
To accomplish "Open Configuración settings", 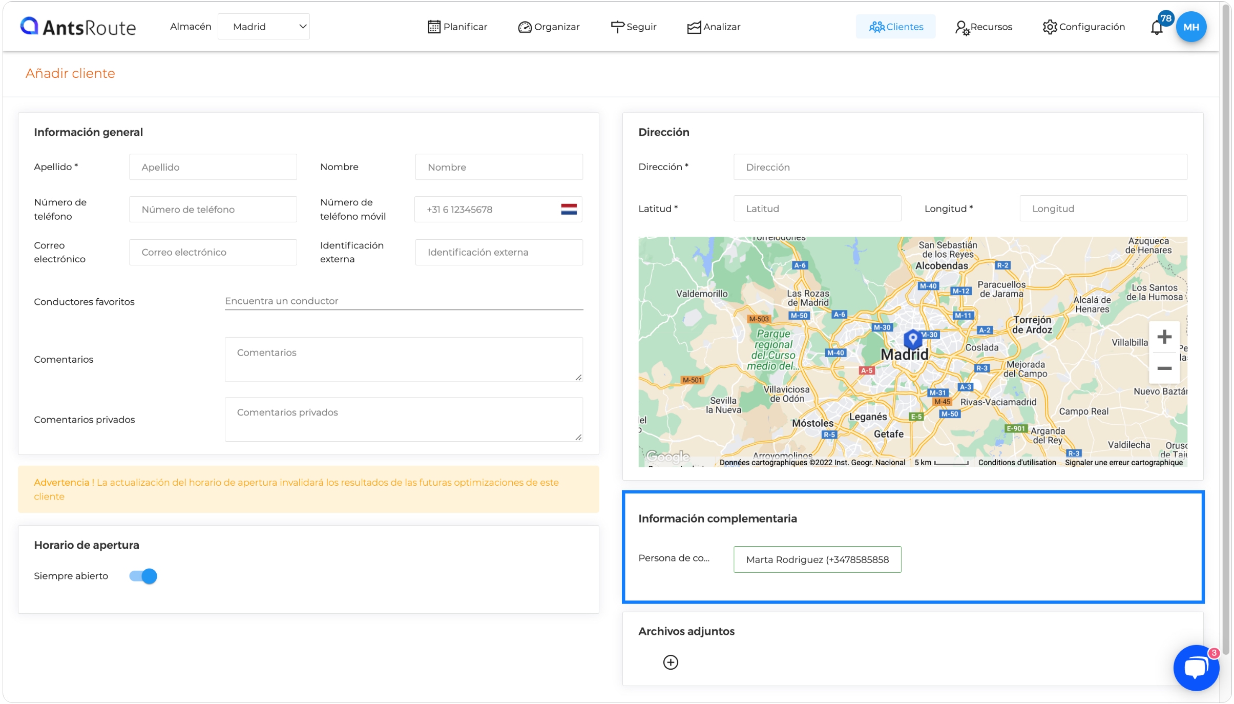I will [x=1083, y=27].
